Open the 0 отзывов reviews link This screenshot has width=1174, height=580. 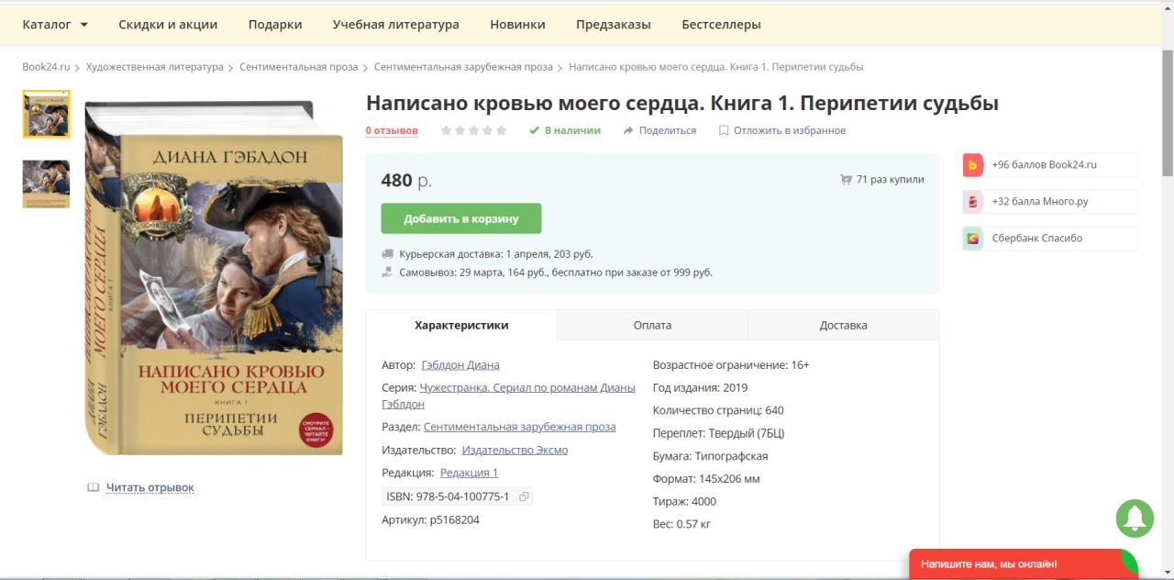click(392, 130)
